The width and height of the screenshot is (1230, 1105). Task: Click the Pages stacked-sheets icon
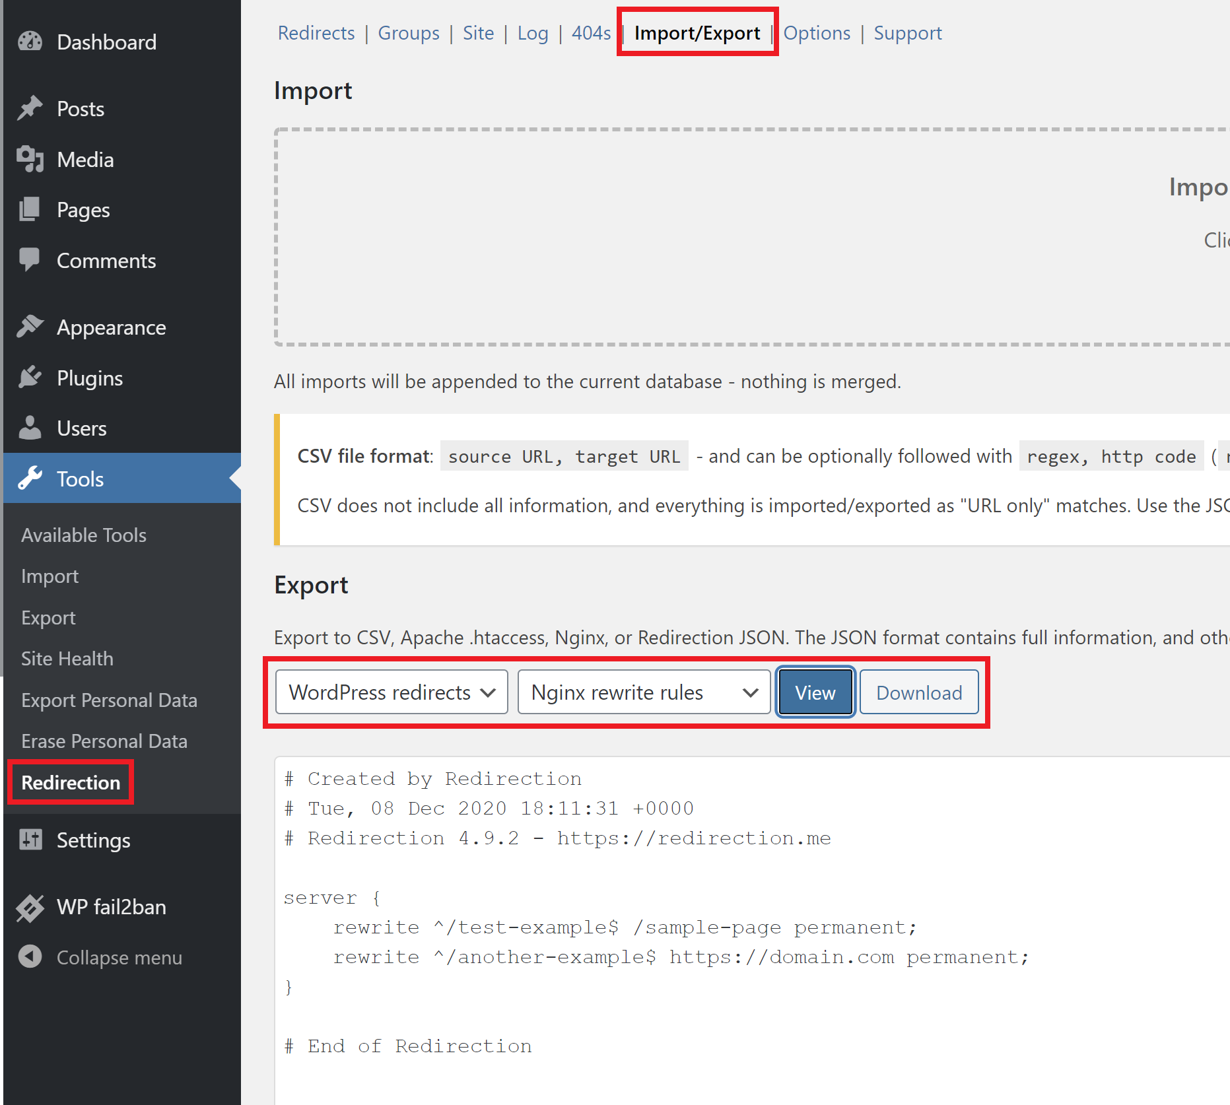pyautogui.click(x=30, y=209)
